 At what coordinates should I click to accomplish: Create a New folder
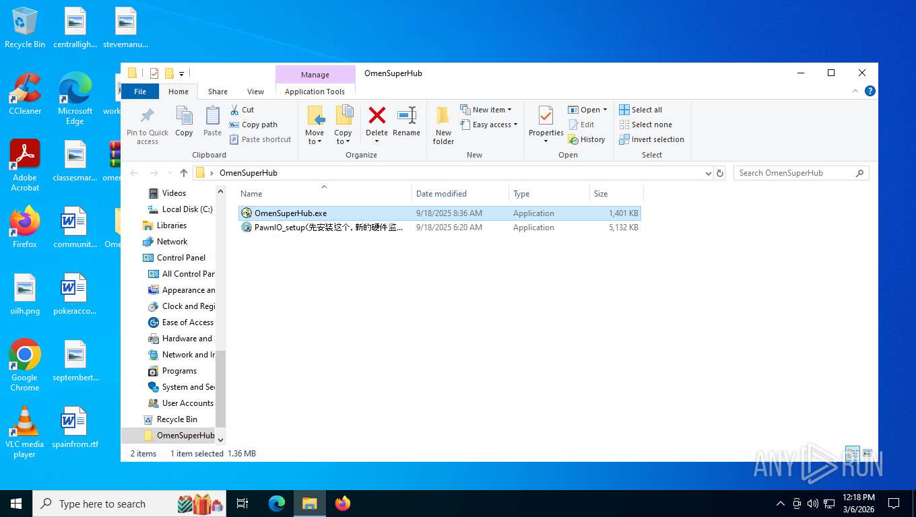point(443,125)
